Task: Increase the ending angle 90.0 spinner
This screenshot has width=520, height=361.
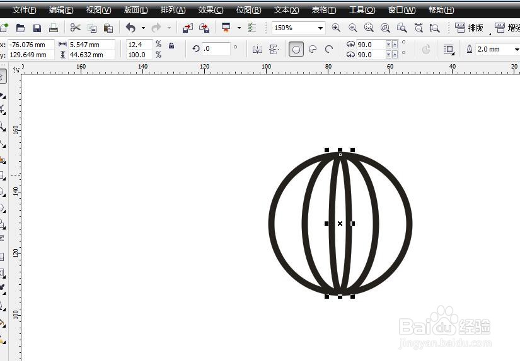Action: (x=395, y=55)
